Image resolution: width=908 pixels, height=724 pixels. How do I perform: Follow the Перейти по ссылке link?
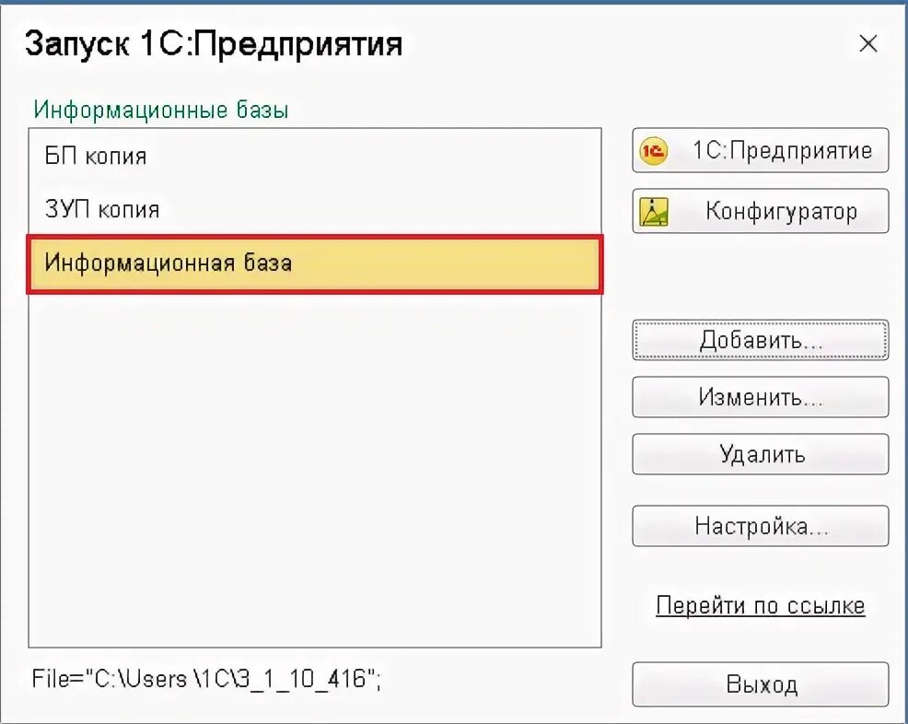[761, 606]
